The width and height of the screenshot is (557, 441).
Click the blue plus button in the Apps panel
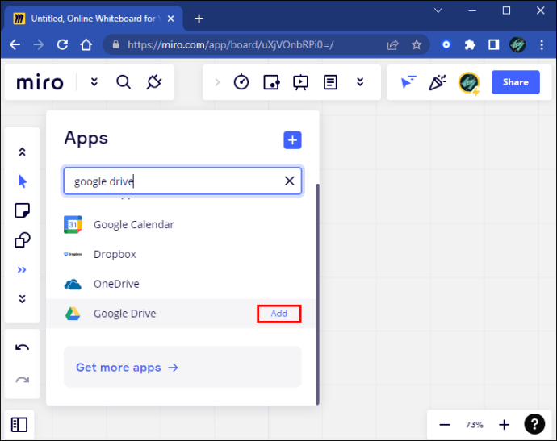coord(292,140)
